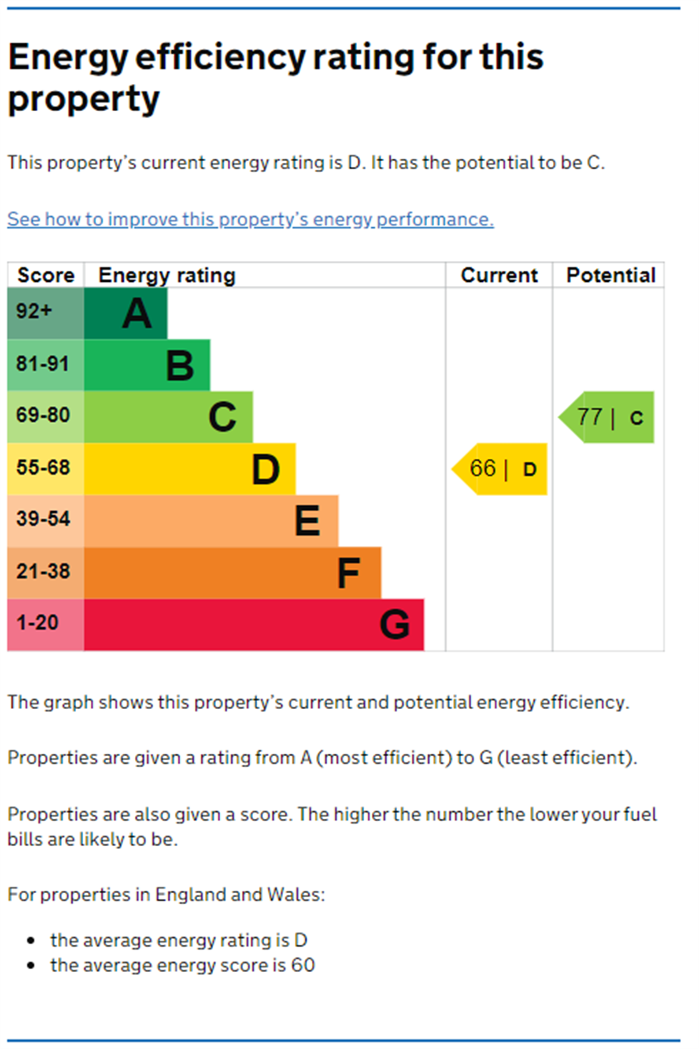699x1049 pixels.
Task: Click the orange E rating bar
Action: 211,521
